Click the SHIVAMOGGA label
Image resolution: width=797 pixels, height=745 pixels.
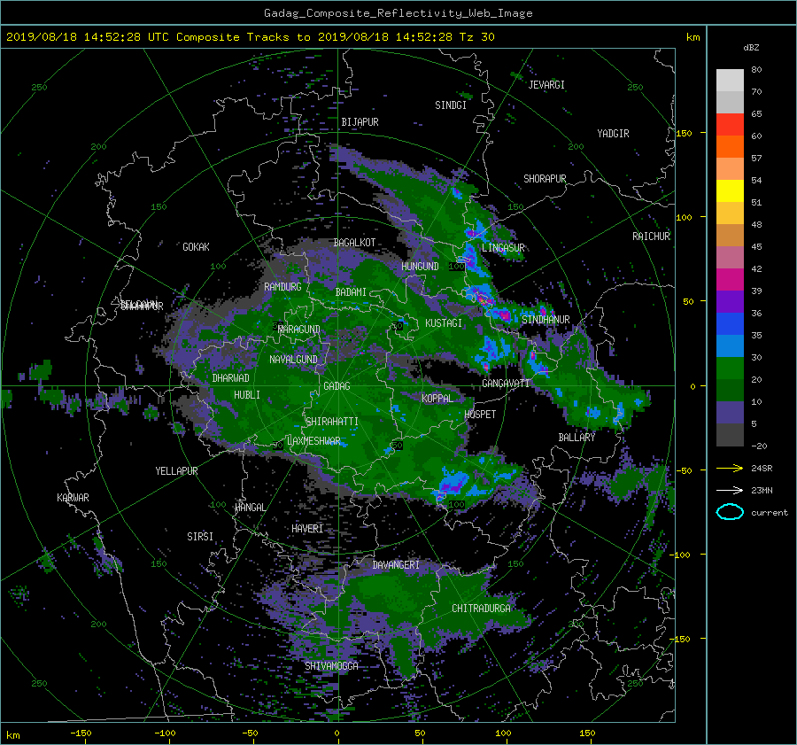click(x=331, y=667)
